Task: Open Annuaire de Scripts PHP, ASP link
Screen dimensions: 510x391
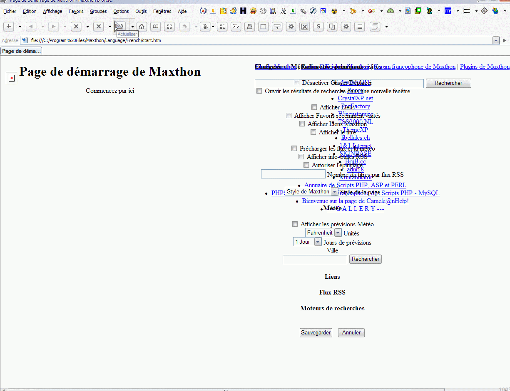Action: pos(355,185)
